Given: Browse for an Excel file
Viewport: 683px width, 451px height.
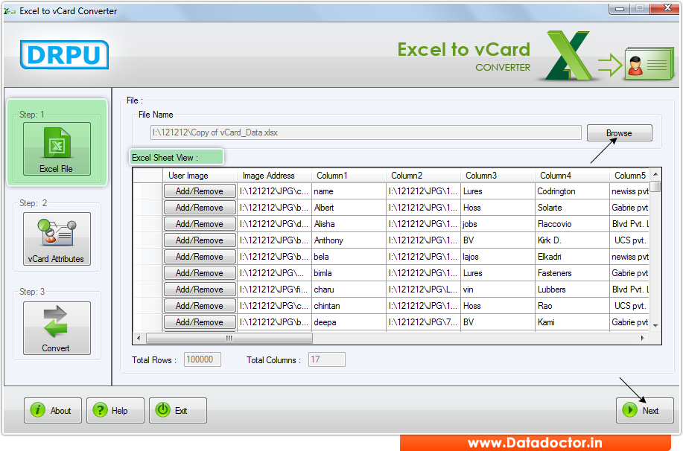Looking at the screenshot, I should (619, 132).
